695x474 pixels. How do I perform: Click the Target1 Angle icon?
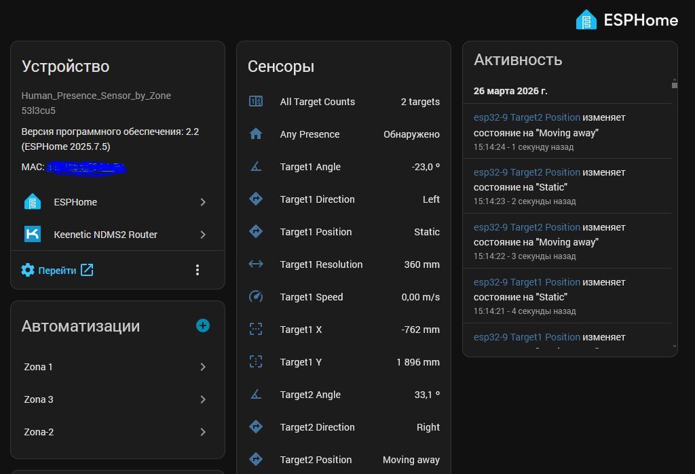coord(256,167)
